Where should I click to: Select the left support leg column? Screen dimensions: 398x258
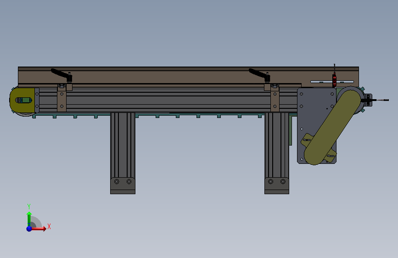tap(123, 145)
